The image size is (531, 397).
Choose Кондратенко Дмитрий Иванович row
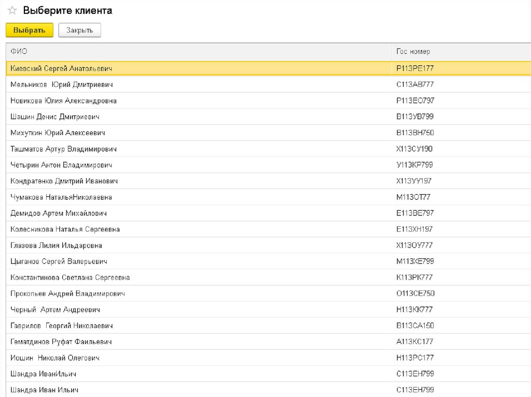click(x=64, y=181)
